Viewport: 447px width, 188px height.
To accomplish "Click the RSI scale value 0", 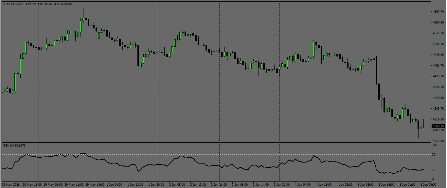I will coord(433,180).
